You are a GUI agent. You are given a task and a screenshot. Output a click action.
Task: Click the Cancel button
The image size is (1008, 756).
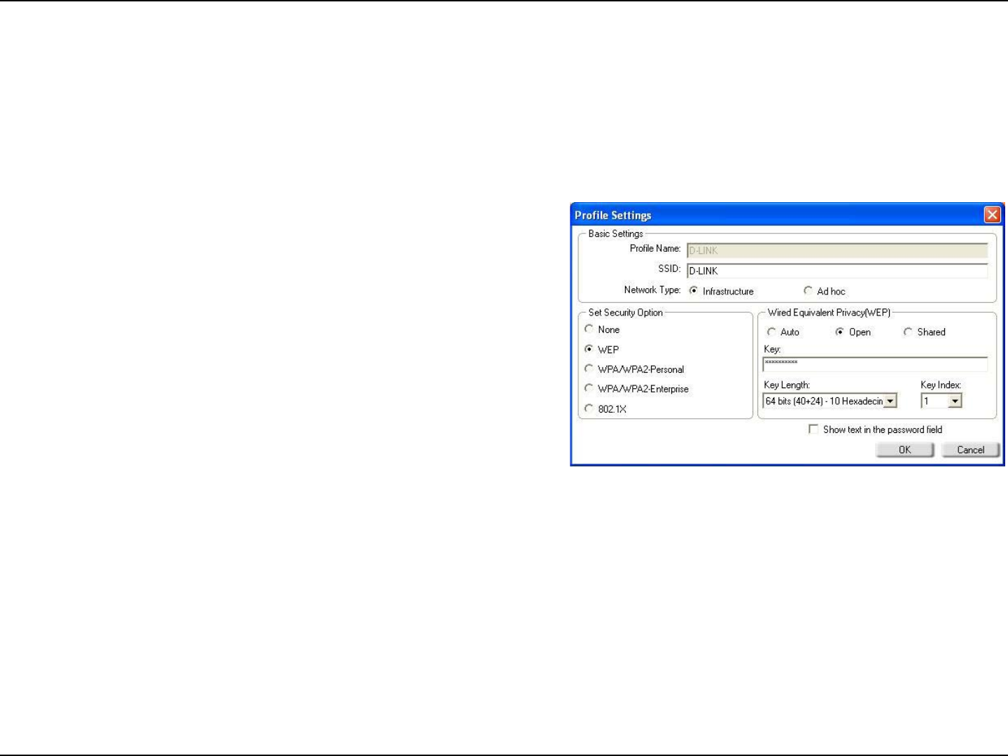pos(971,450)
